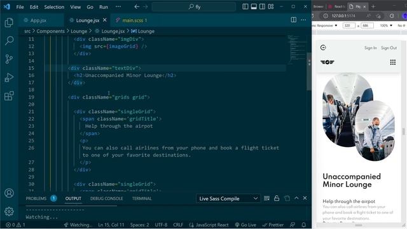This screenshot has width=407, height=229.
Task: Open the Extensions view
Action: (9, 96)
